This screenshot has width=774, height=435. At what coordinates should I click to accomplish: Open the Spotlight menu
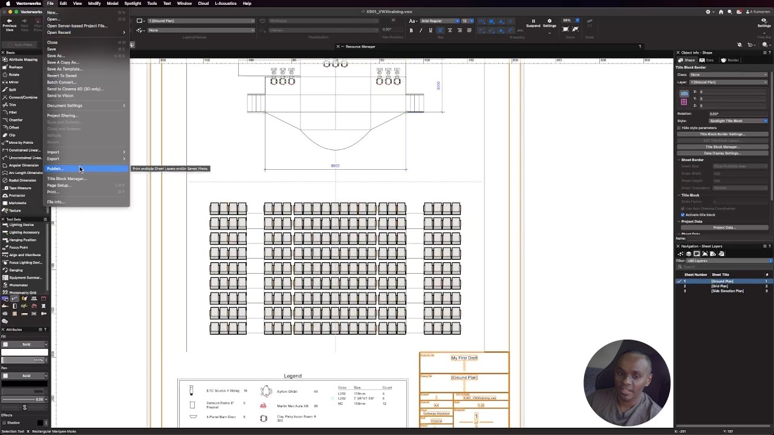tap(132, 4)
